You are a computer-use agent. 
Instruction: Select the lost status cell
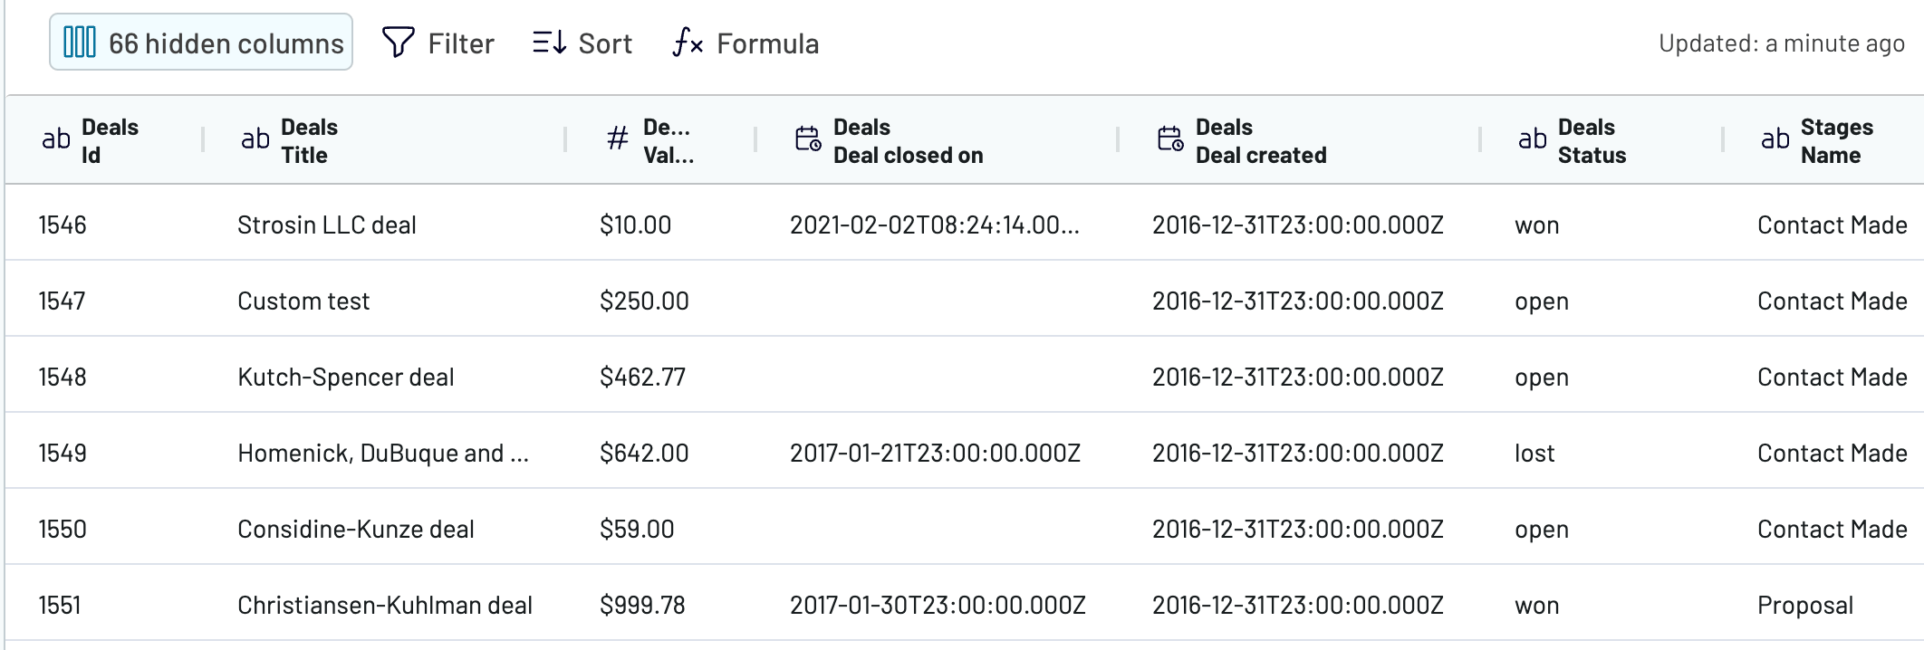(x=1534, y=454)
